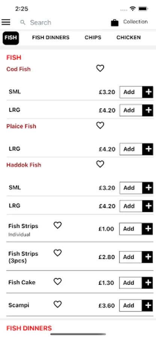Switch to the FISH DINNERS tab

click(51, 38)
